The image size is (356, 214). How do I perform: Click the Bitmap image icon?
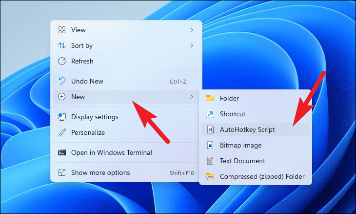click(210, 145)
